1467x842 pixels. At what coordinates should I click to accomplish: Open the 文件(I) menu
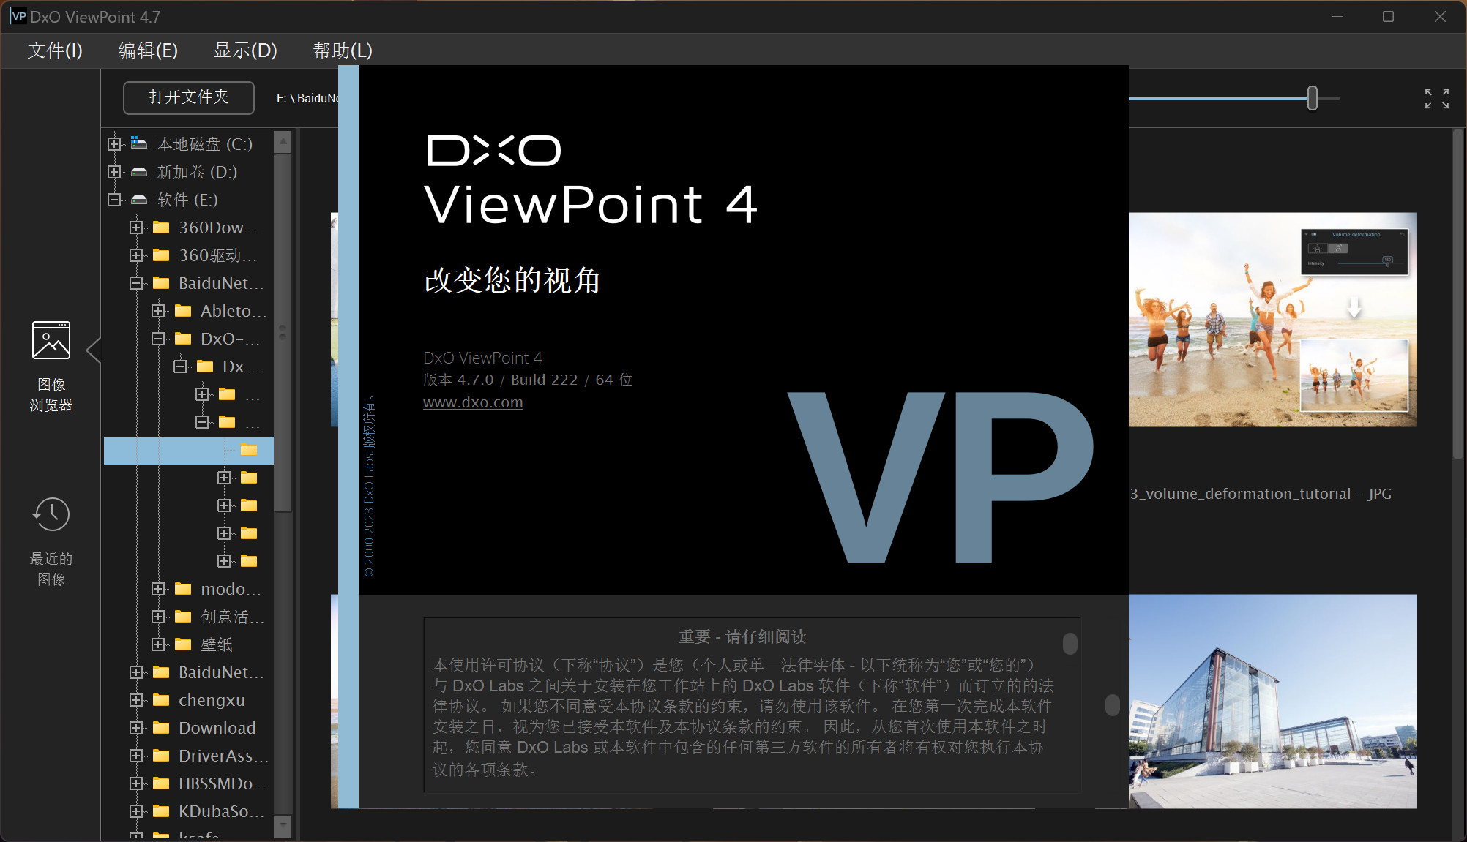point(55,50)
